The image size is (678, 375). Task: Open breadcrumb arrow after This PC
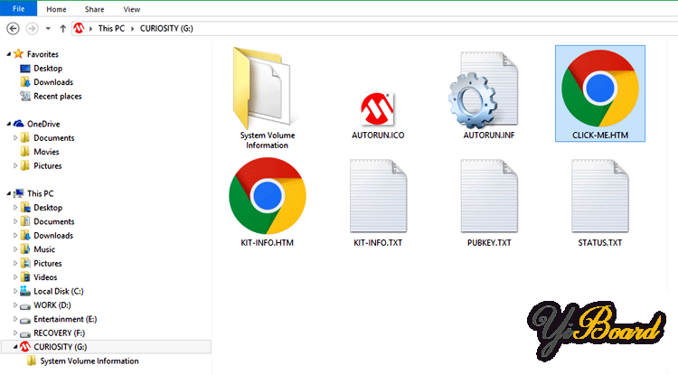pyautogui.click(x=132, y=29)
